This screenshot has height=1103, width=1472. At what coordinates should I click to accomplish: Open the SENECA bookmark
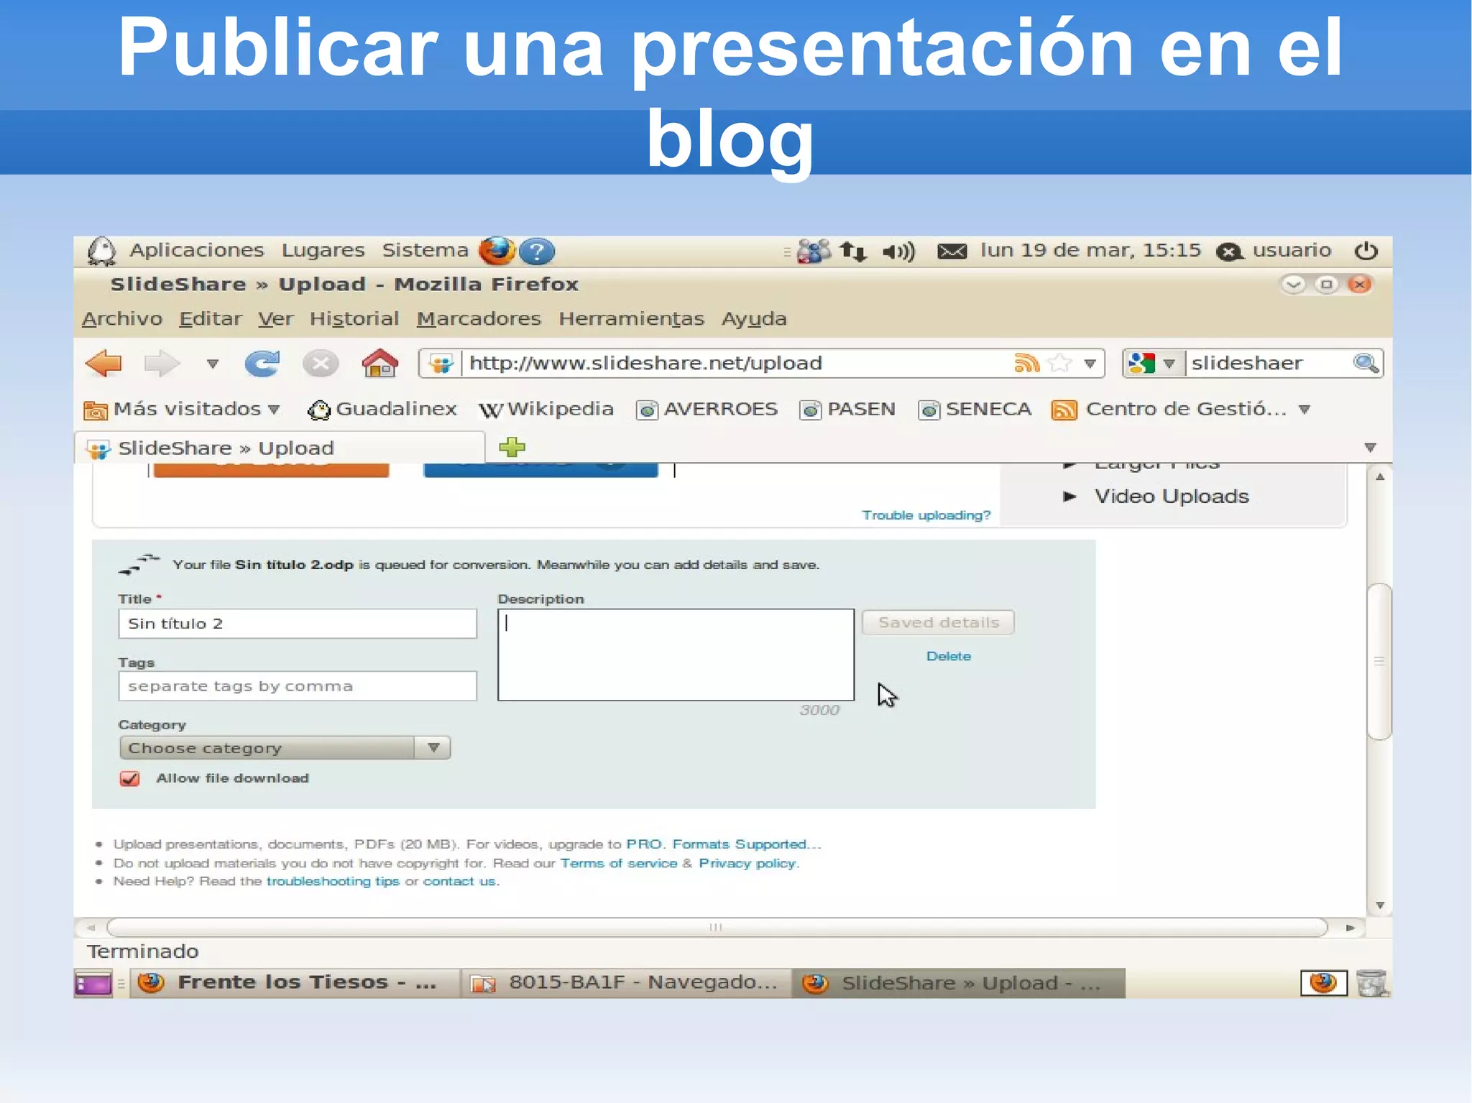[x=975, y=410]
